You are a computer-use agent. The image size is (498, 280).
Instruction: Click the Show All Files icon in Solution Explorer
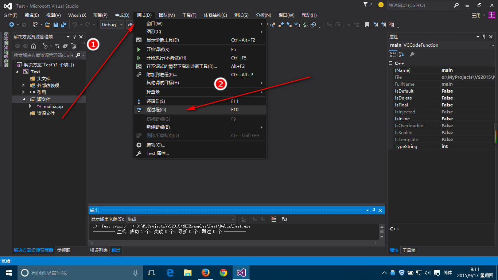pos(73,46)
